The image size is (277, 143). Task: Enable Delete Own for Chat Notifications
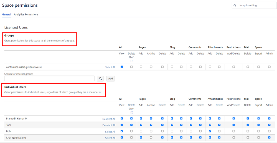coord(131,137)
